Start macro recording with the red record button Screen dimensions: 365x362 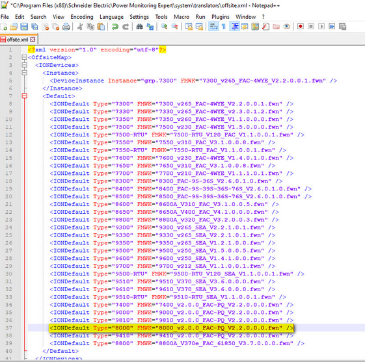tap(301, 27)
